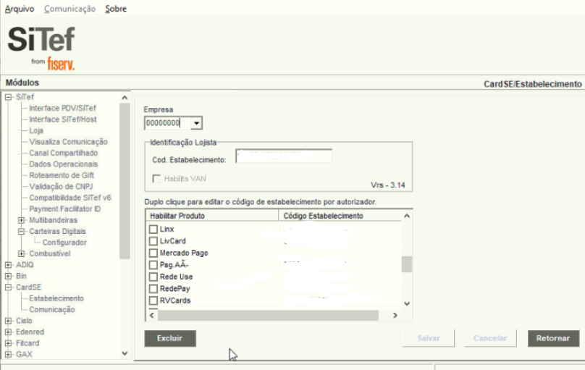Enable the LivCard product checkbox
Screen dimensions: 585x370
153,241
